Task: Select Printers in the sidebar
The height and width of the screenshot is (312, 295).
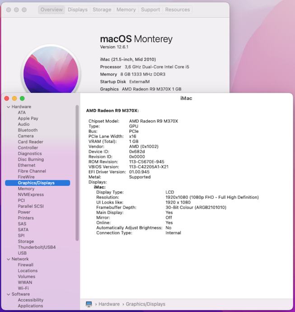Action: (26, 218)
